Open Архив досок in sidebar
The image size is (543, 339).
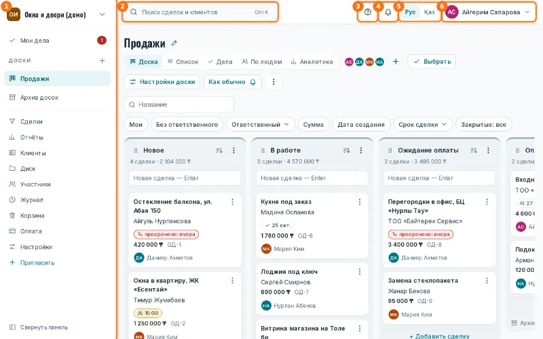[58, 98]
